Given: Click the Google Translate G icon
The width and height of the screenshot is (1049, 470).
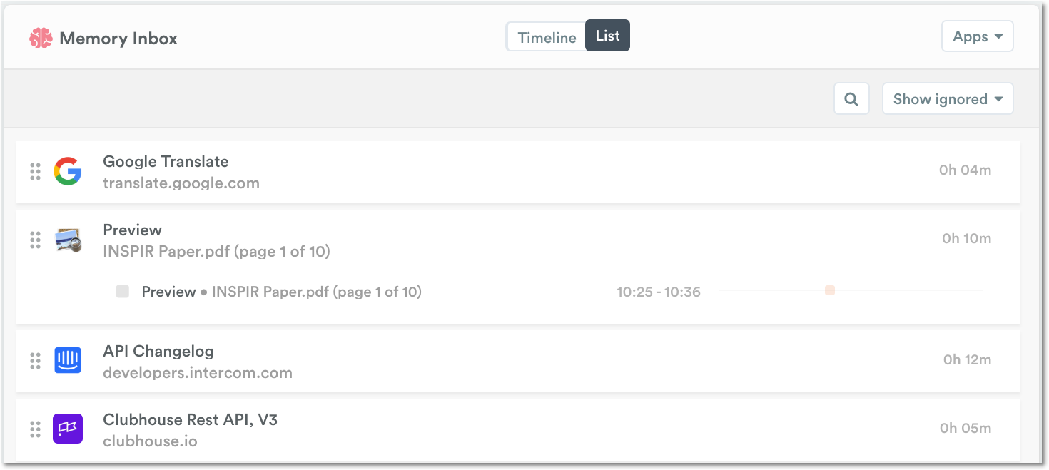Looking at the screenshot, I should point(68,172).
